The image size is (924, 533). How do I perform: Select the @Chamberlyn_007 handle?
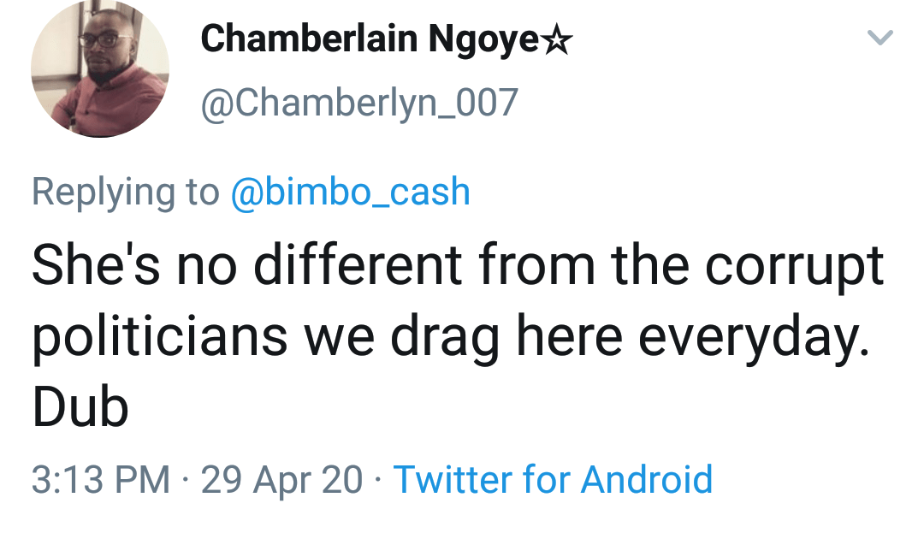tap(359, 103)
